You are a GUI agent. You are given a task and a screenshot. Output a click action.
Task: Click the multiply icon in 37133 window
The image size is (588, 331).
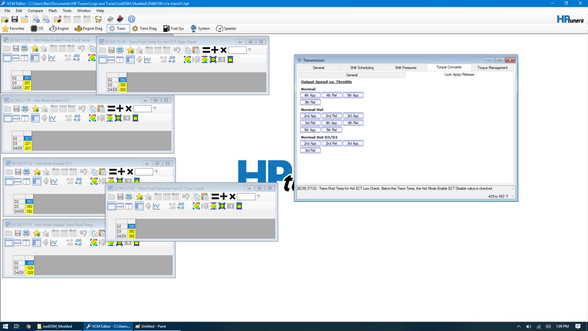130,171
